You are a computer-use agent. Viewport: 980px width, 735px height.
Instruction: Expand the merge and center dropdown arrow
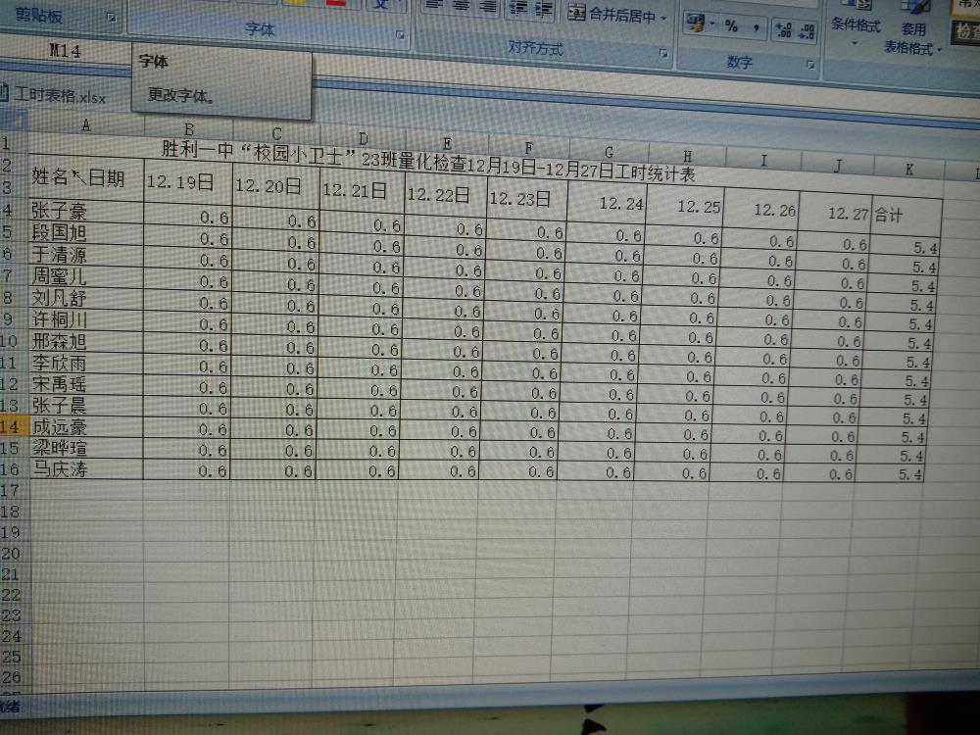pos(663,18)
